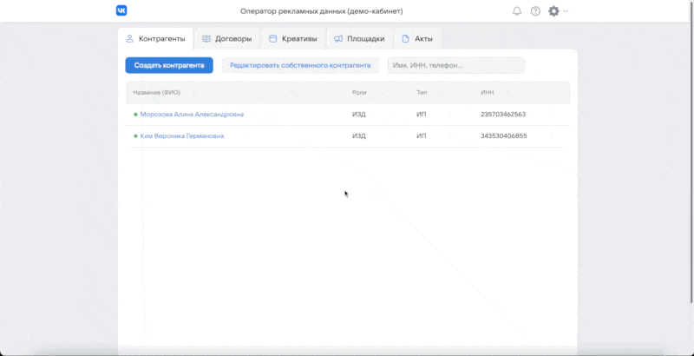Click page title Оператор рекламных данных
The height and width of the screenshot is (356, 694).
(321, 11)
